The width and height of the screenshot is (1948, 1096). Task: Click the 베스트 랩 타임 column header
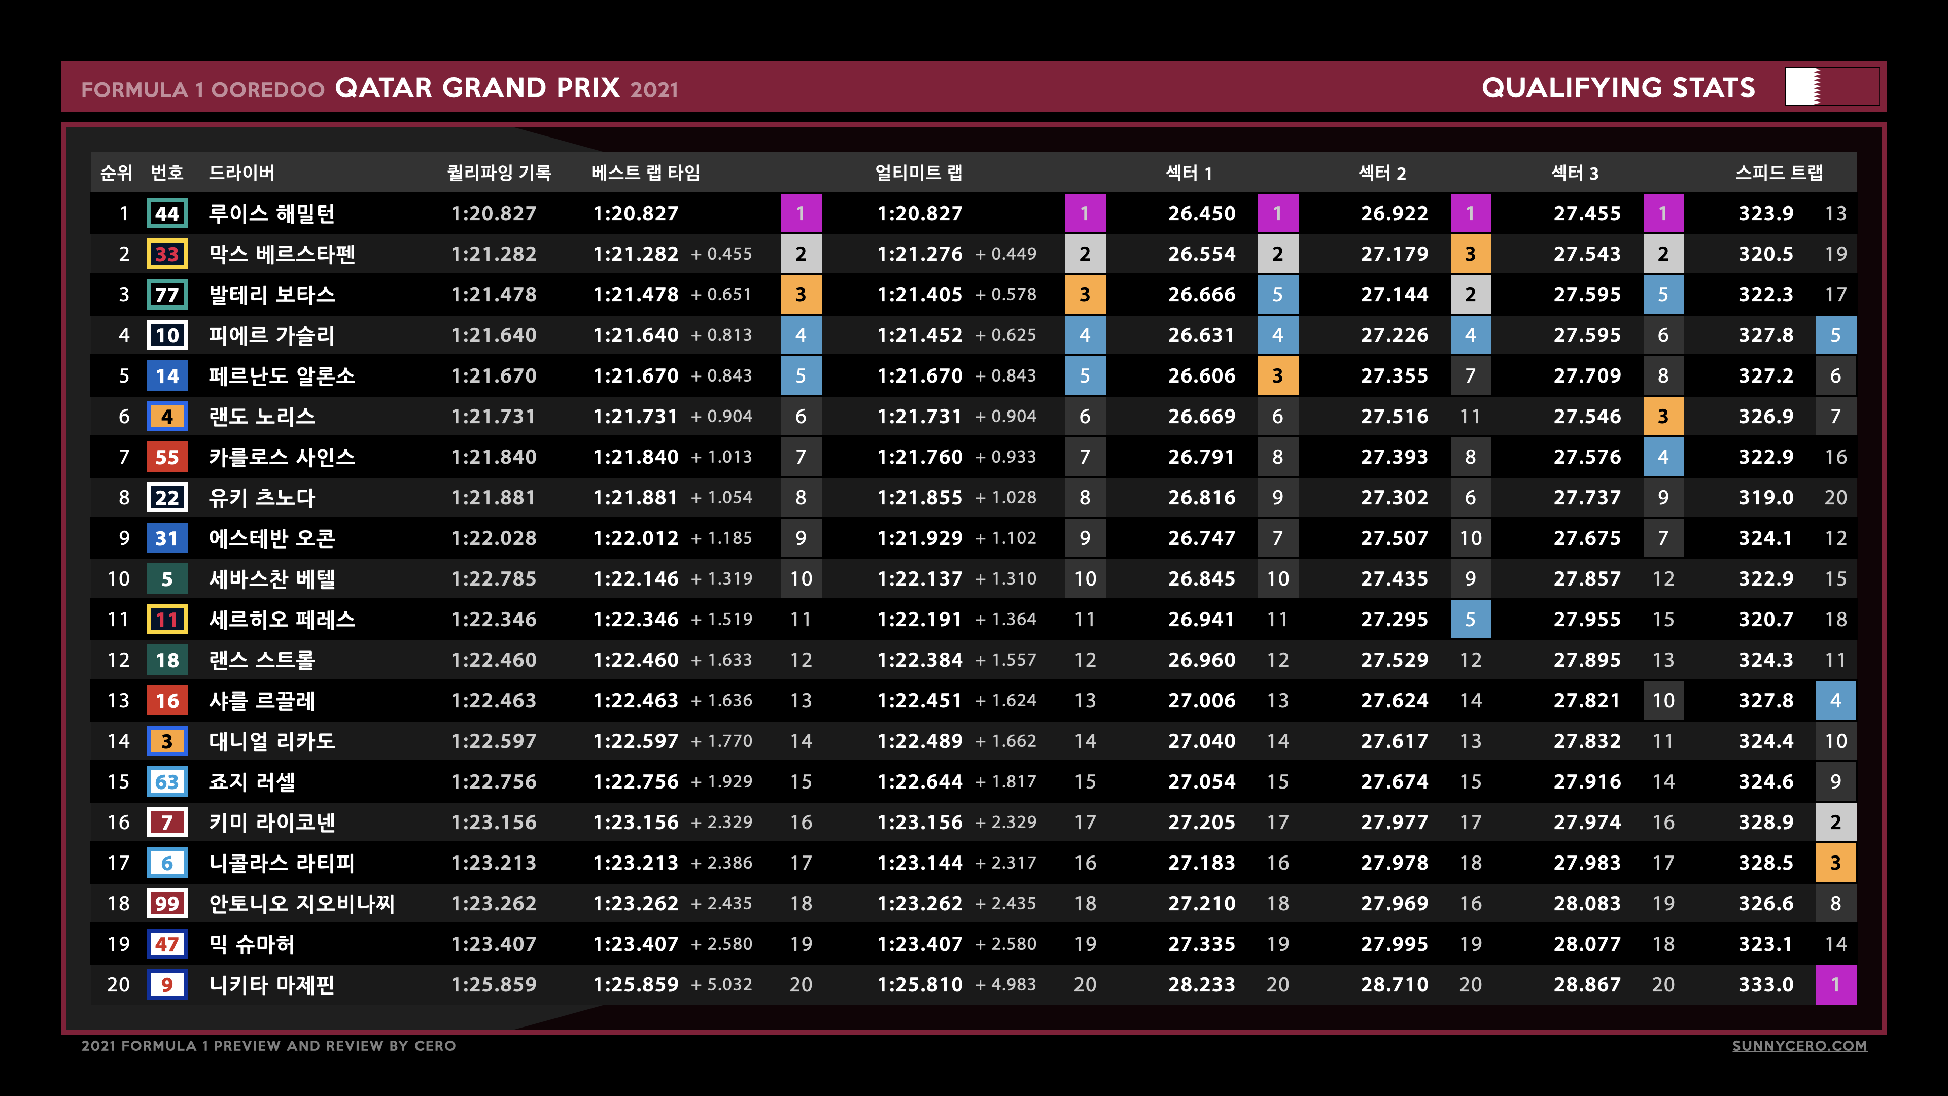click(645, 173)
